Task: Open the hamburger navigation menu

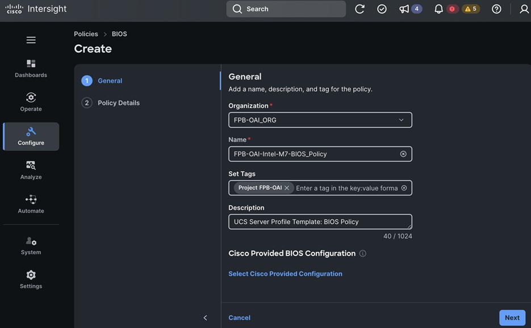Action: [31, 40]
